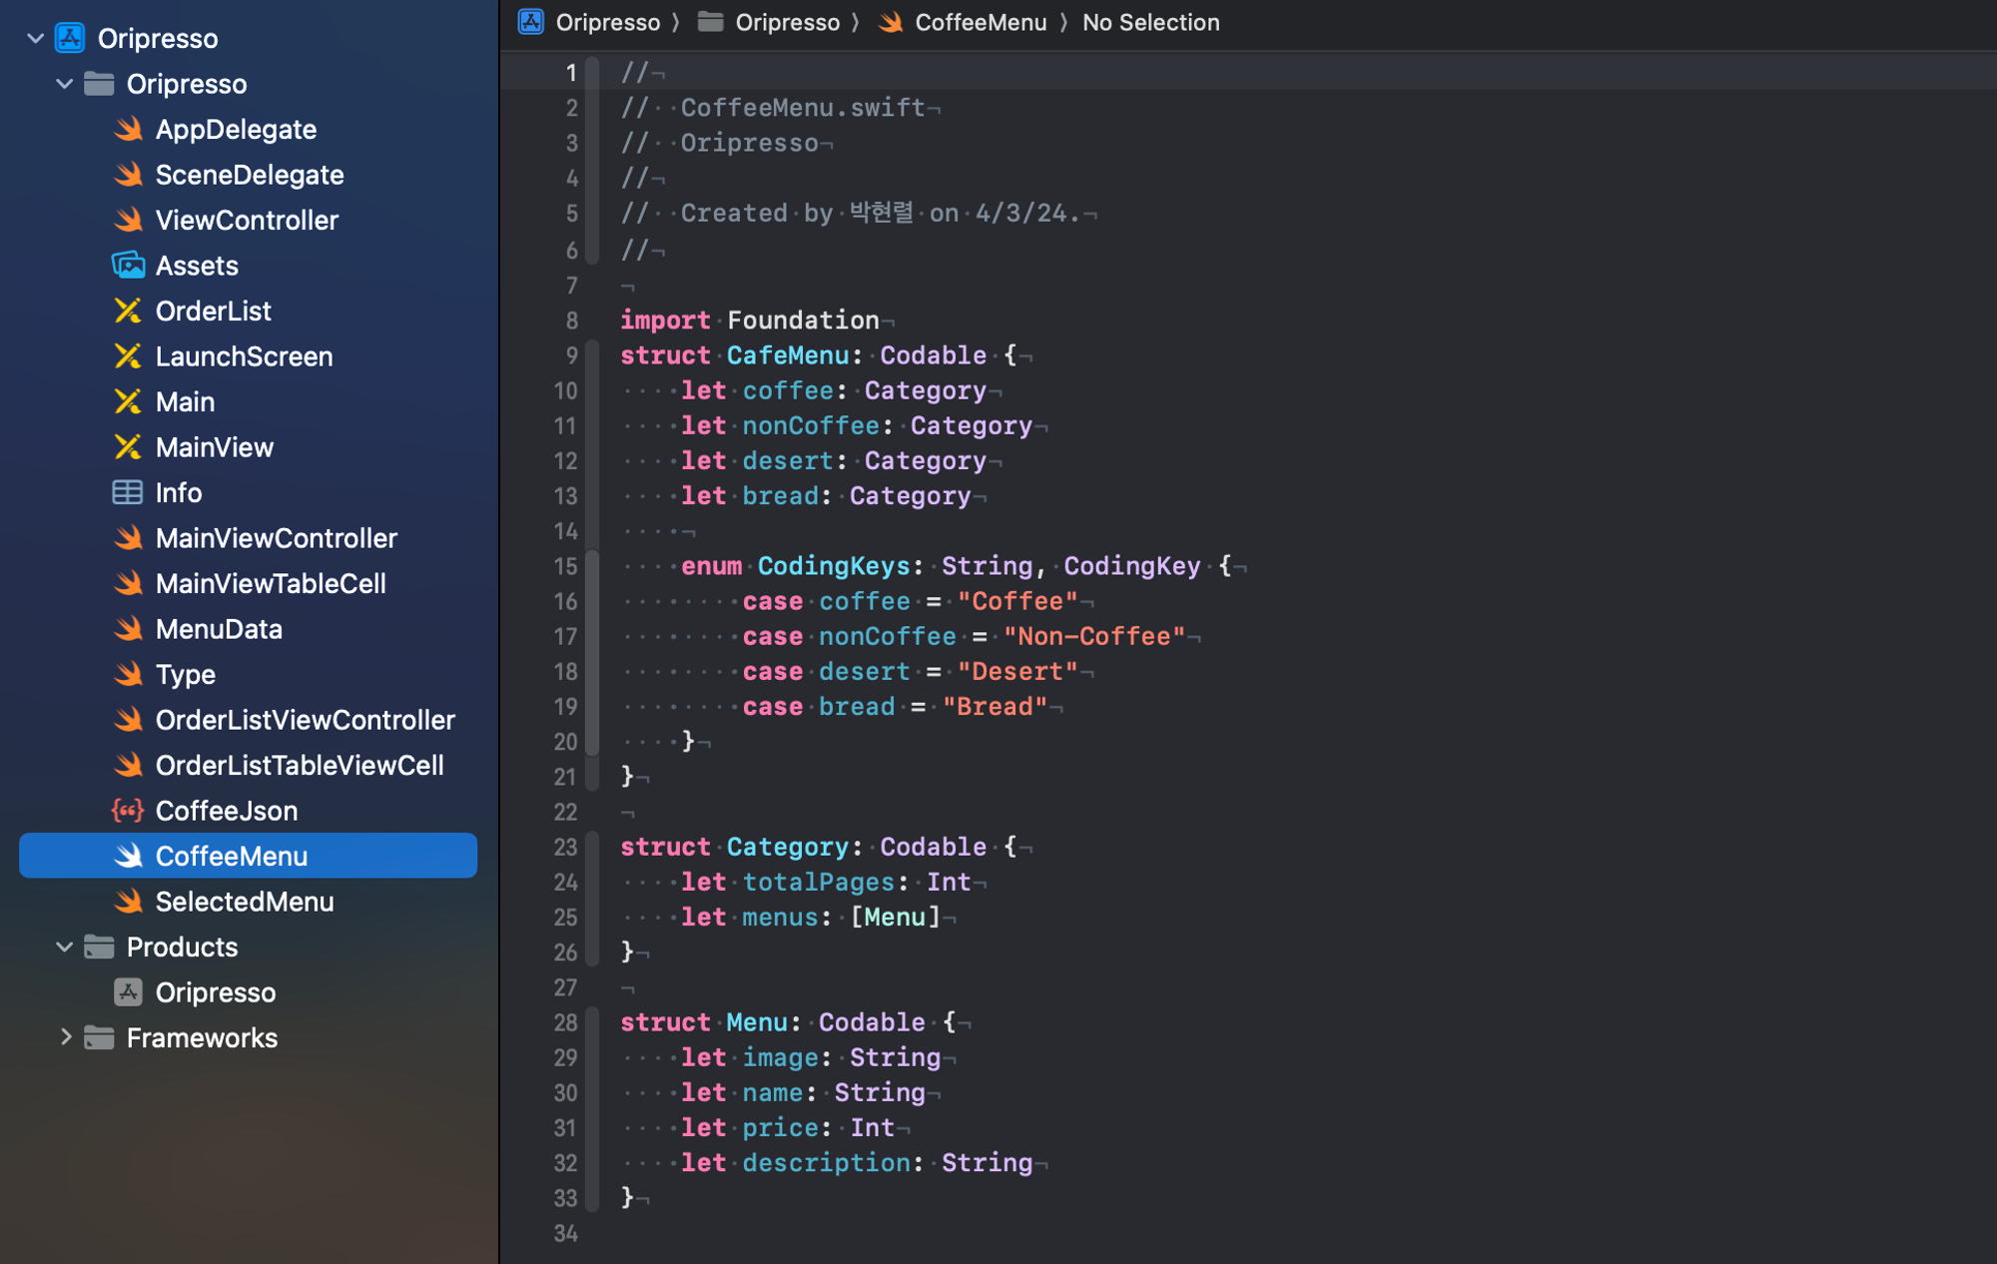1997x1264 pixels.
Task: Collapse the root Oripresso project tree
Action: tap(35, 38)
